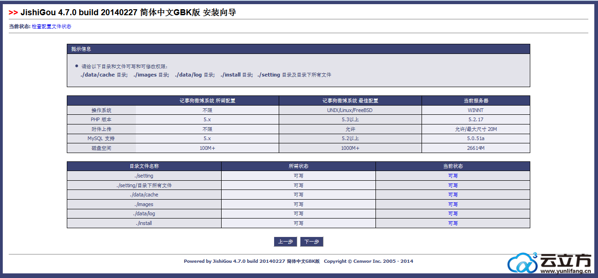Click the ./data/log 目录 text in hint box
This screenshot has width=598, height=278.
[194, 75]
